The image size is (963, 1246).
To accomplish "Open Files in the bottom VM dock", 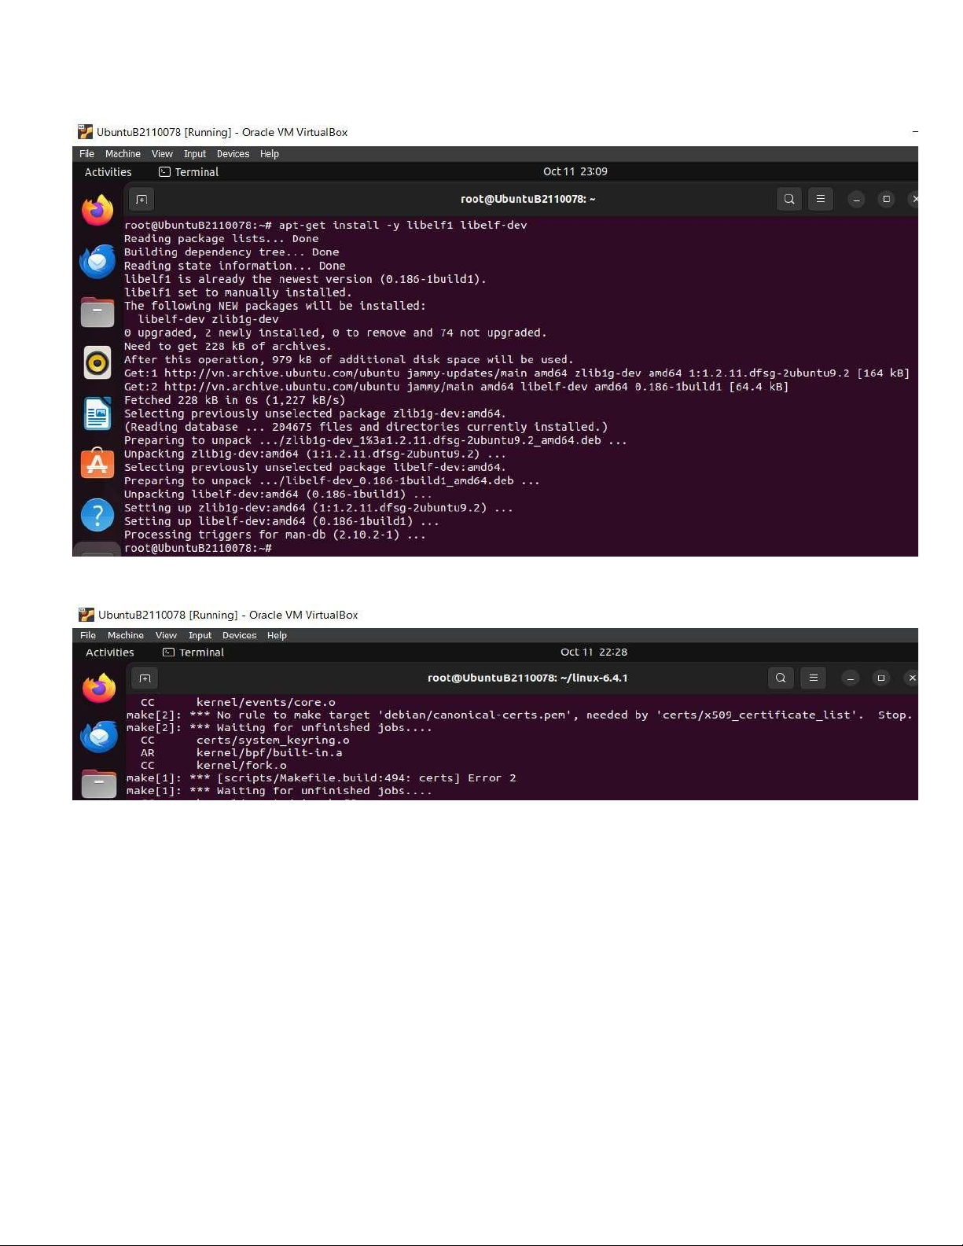I will click(x=99, y=784).
